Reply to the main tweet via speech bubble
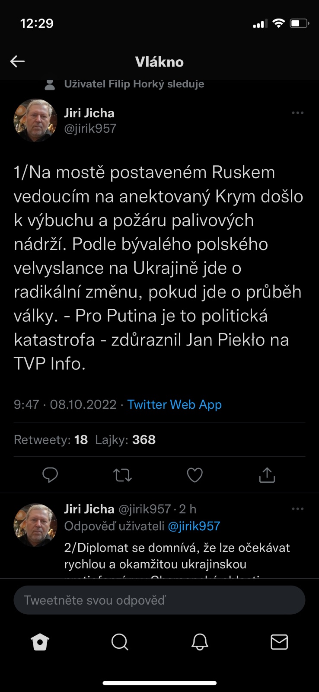319x692 pixels. tap(50, 475)
